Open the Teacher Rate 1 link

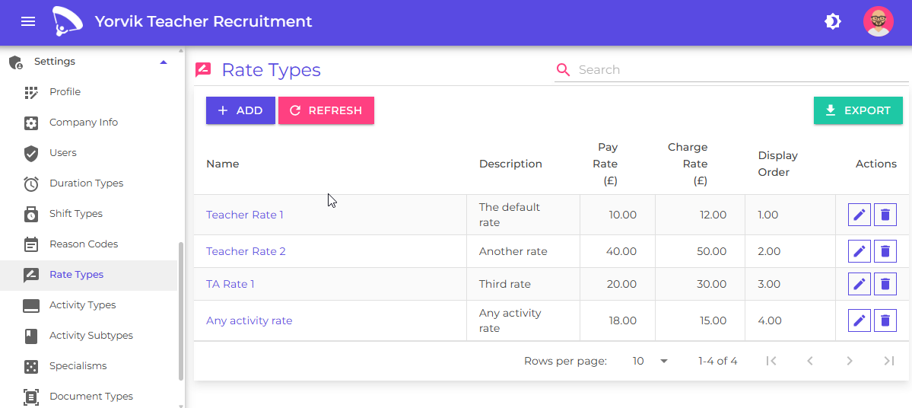(245, 215)
